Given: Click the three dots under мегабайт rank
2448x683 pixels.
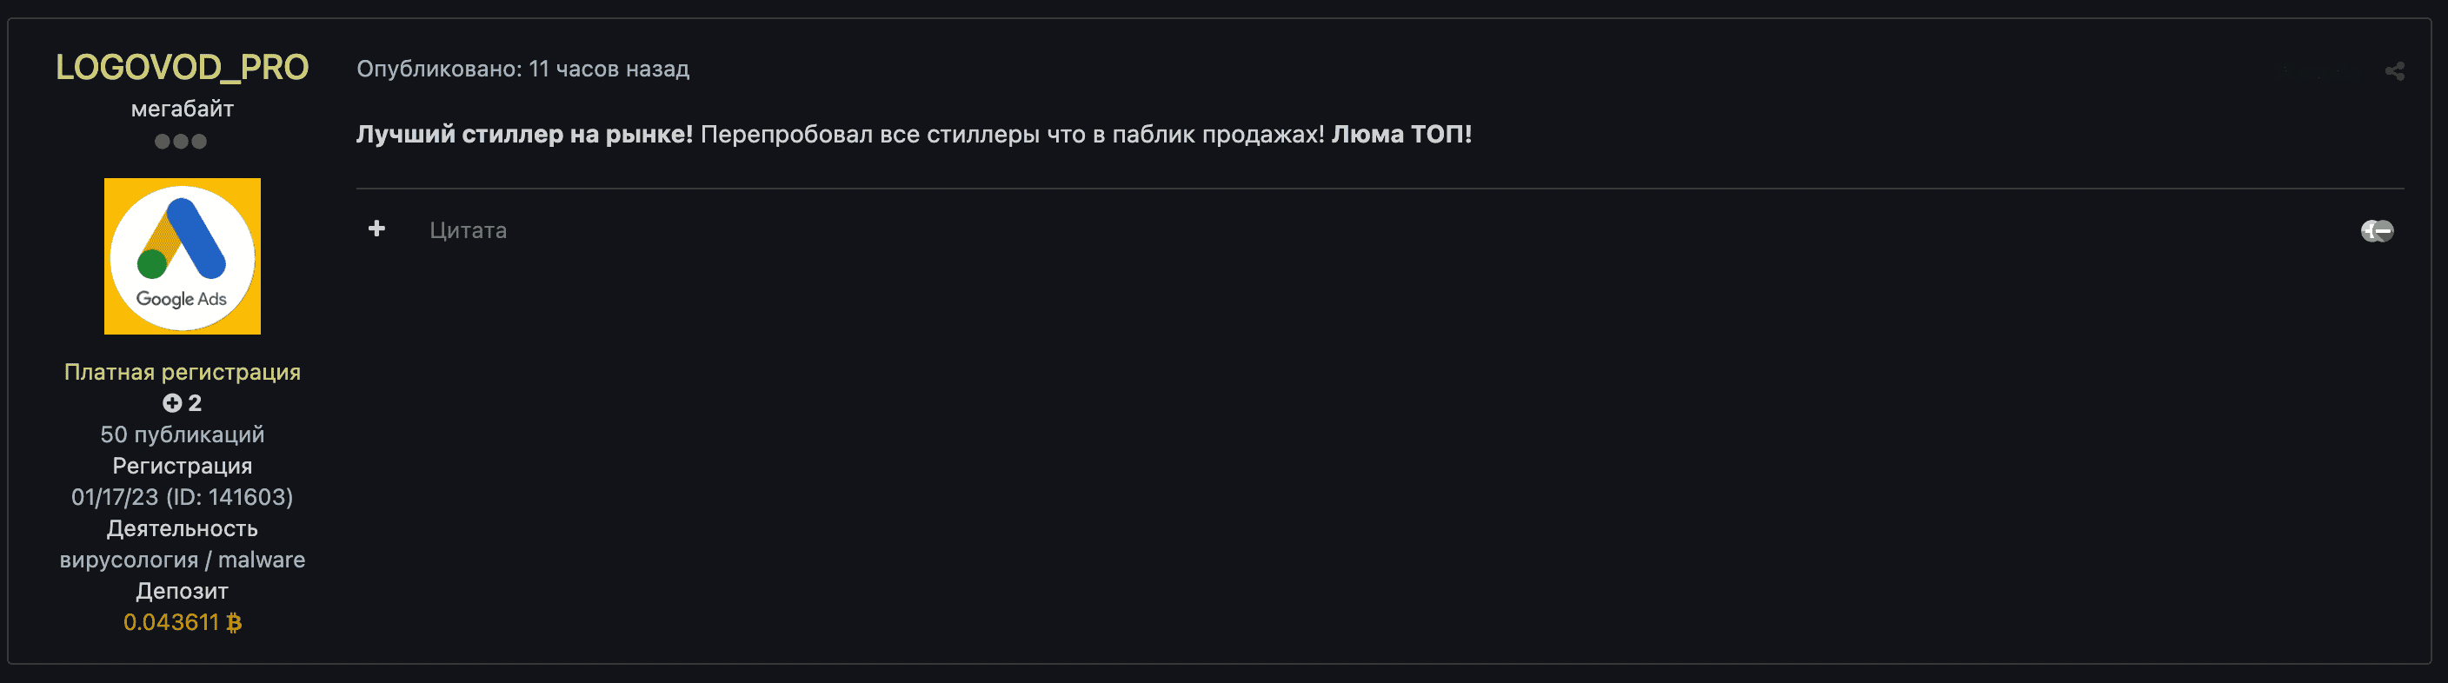Looking at the screenshot, I should point(183,142).
